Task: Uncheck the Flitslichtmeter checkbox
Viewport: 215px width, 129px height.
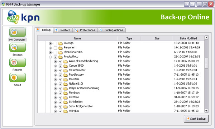Action: point(60,71)
